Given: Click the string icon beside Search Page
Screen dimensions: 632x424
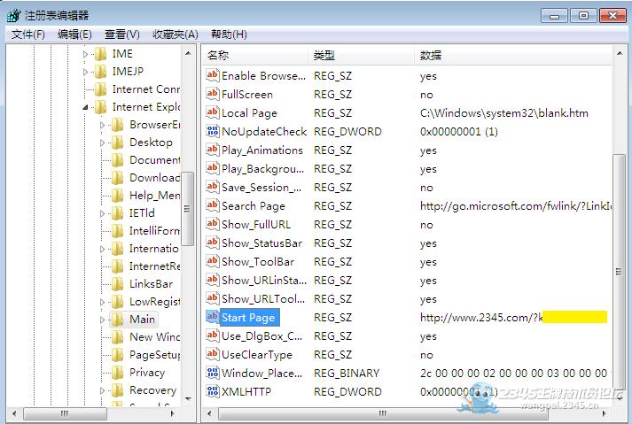Looking at the screenshot, I should [213, 205].
